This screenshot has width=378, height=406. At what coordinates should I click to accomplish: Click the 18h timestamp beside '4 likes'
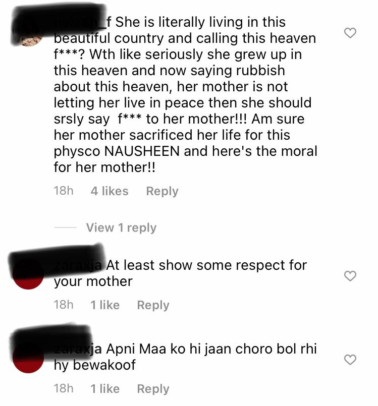tap(64, 191)
